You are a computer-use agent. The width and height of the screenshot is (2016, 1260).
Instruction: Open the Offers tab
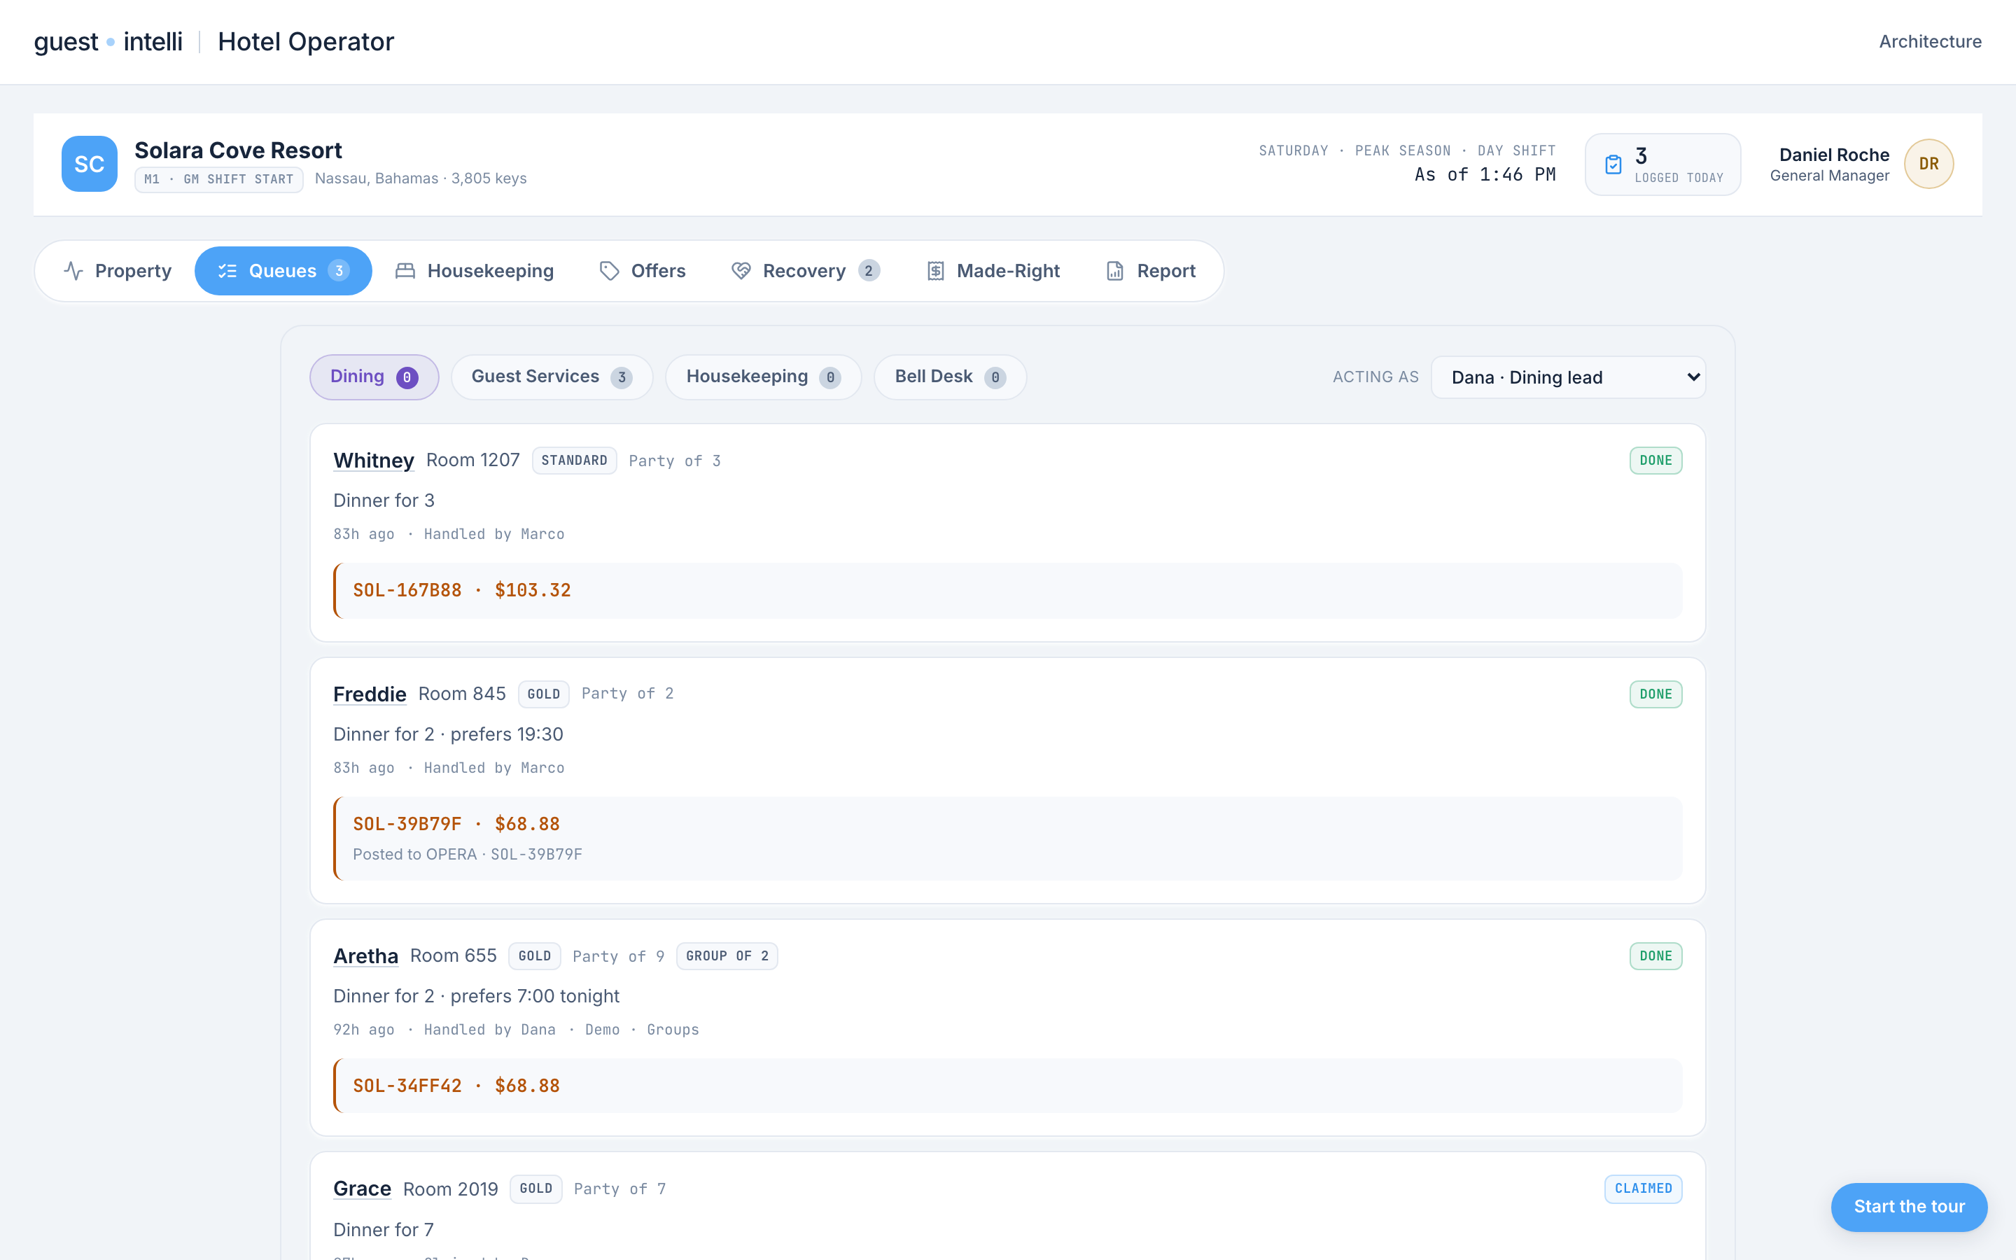click(643, 271)
